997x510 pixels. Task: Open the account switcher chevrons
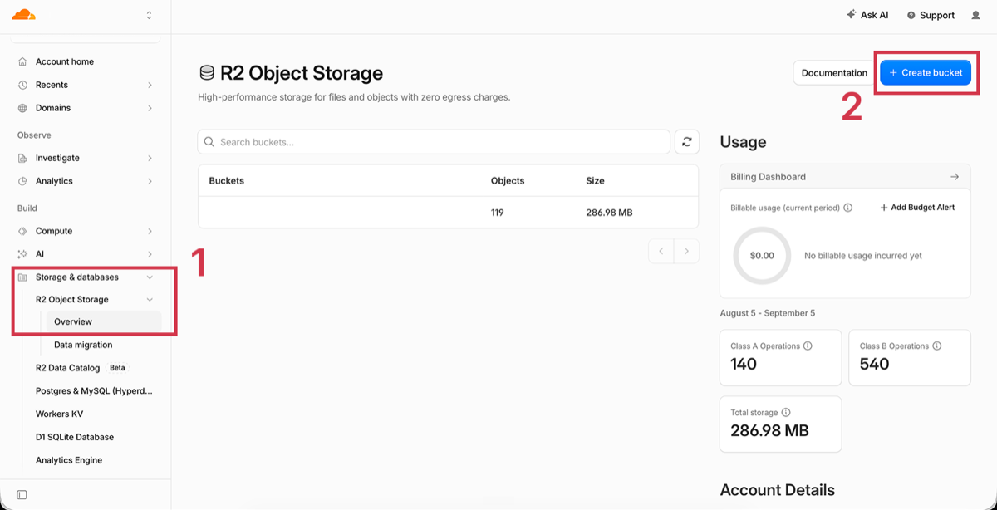pyautogui.click(x=149, y=15)
